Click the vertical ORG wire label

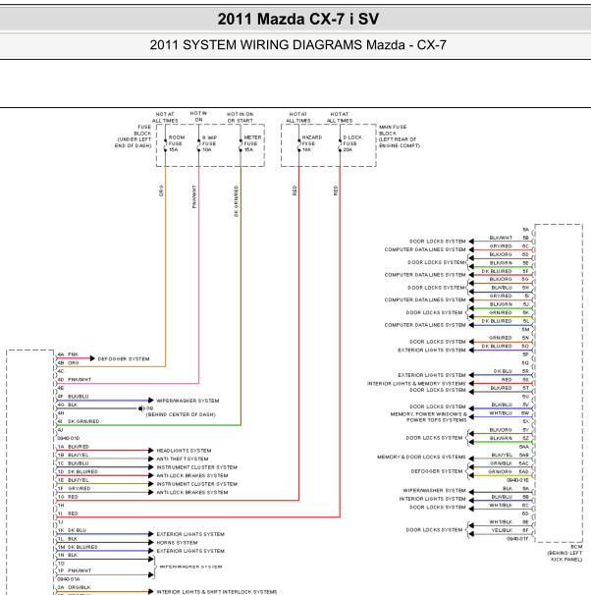[161, 190]
